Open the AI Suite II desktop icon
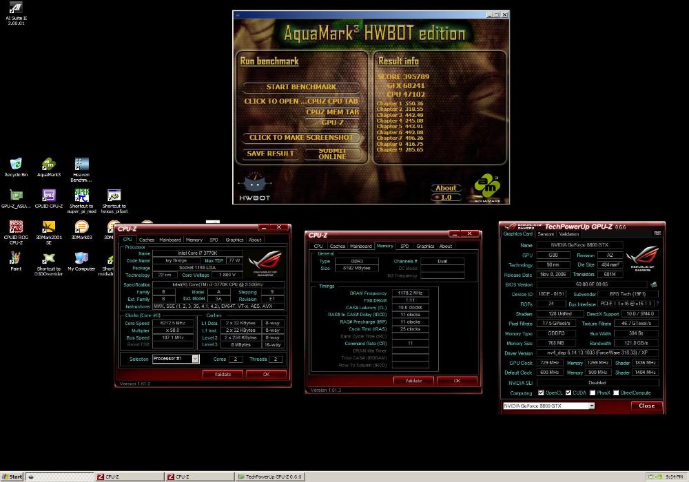689x482 pixels. tap(16, 13)
